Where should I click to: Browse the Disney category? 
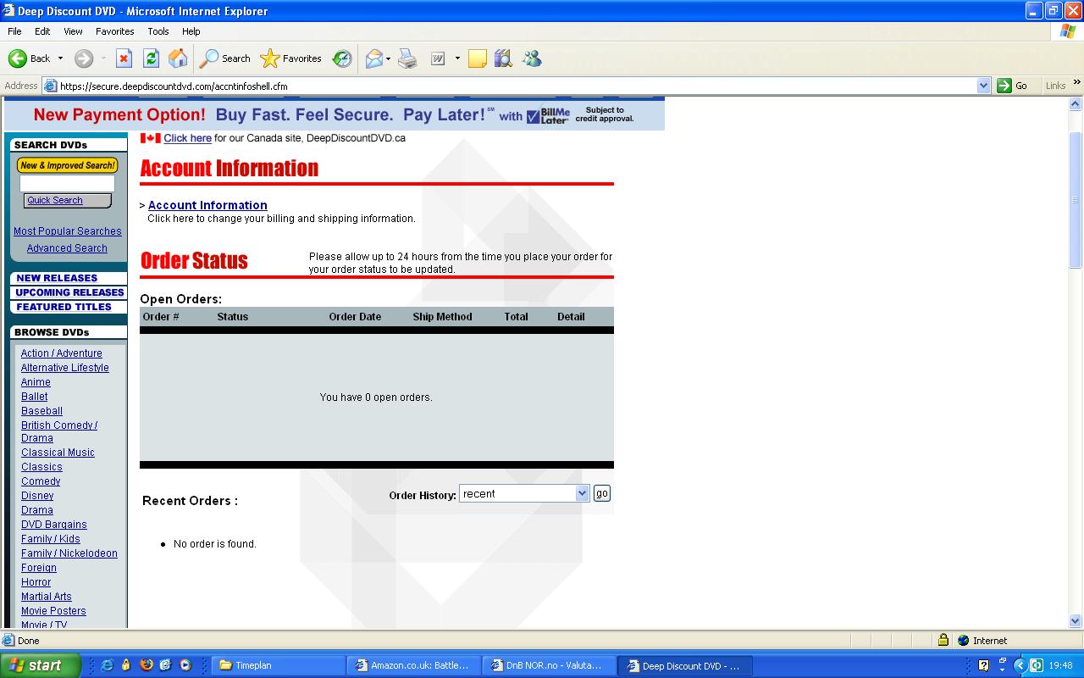point(37,496)
